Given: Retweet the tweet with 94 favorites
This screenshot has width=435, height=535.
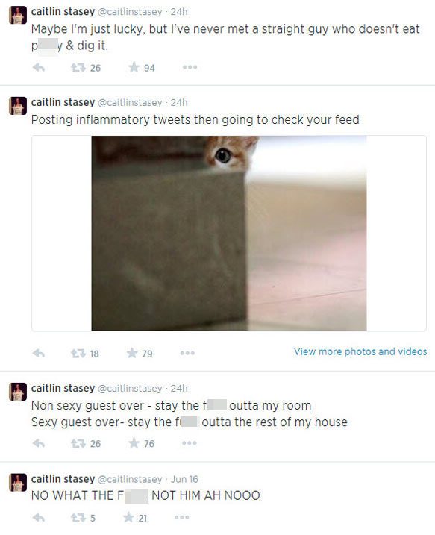Looking at the screenshot, I should pyautogui.click(x=78, y=68).
